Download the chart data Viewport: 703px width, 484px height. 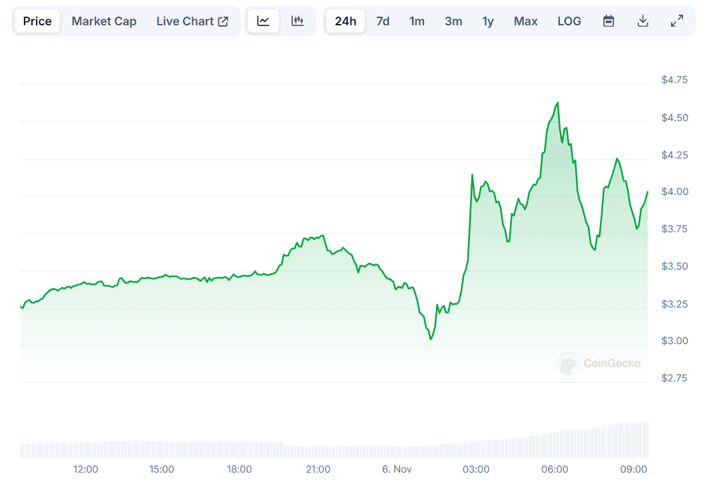click(x=642, y=21)
